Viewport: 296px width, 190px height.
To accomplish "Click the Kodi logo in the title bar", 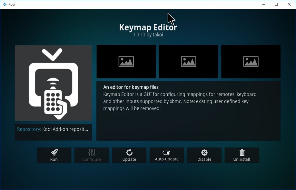I will pos(4,4).
